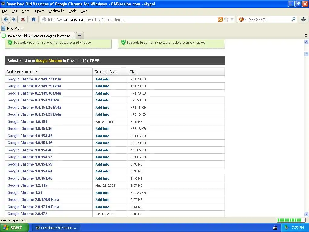Open Google Chrome 1.0.154.43 link
The width and height of the screenshot is (309, 232).
pyautogui.click(x=30, y=136)
